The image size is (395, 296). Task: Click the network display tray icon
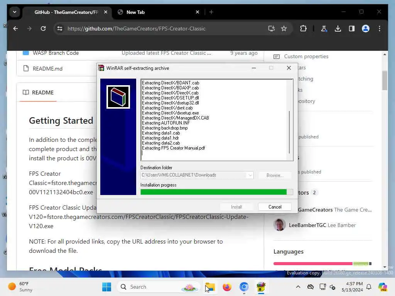click(x=322, y=287)
